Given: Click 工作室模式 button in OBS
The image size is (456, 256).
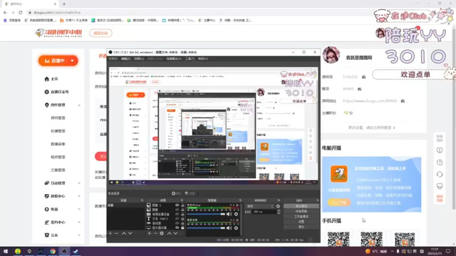Looking at the screenshot, I should click(301, 217).
